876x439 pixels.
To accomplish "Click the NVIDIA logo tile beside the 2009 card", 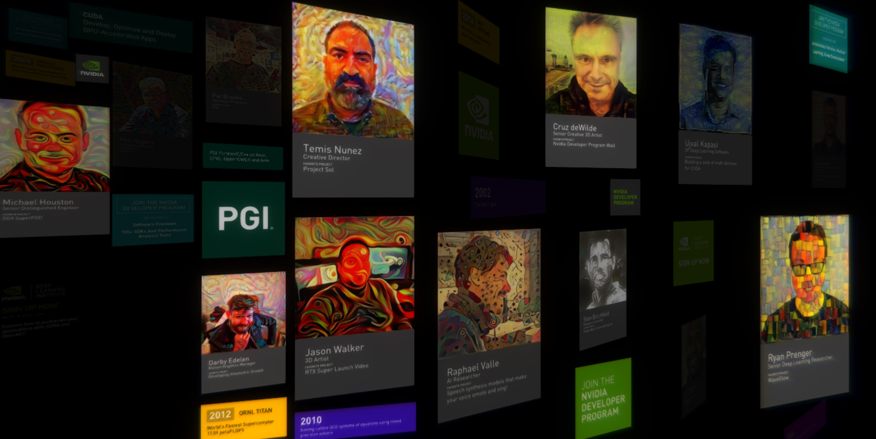I will 92,69.
